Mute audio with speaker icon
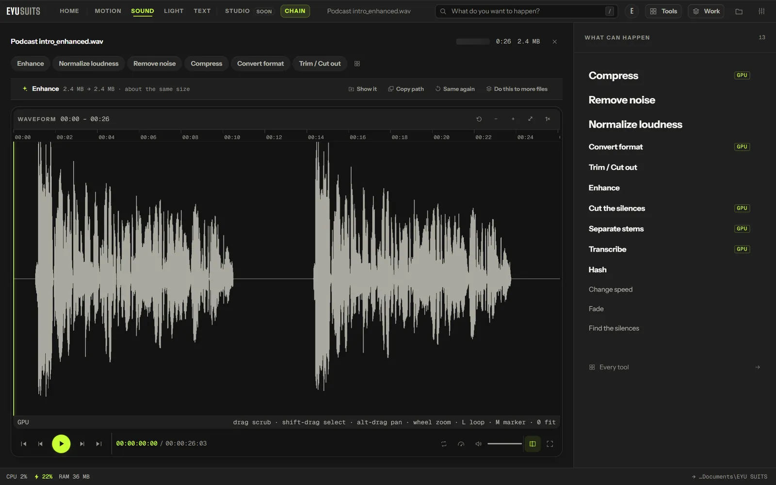 [x=478, y=444]
